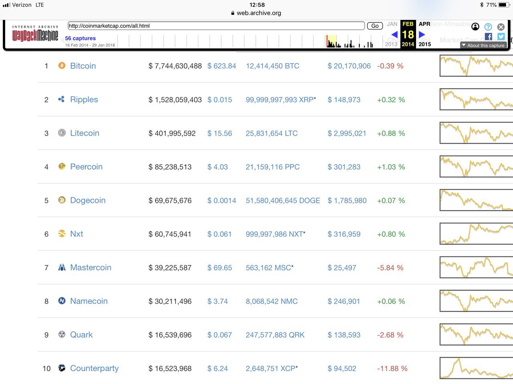This screenshot has width=513, height=384.
Task: Select the highlighted 2014 year
Action: point(408,44)
